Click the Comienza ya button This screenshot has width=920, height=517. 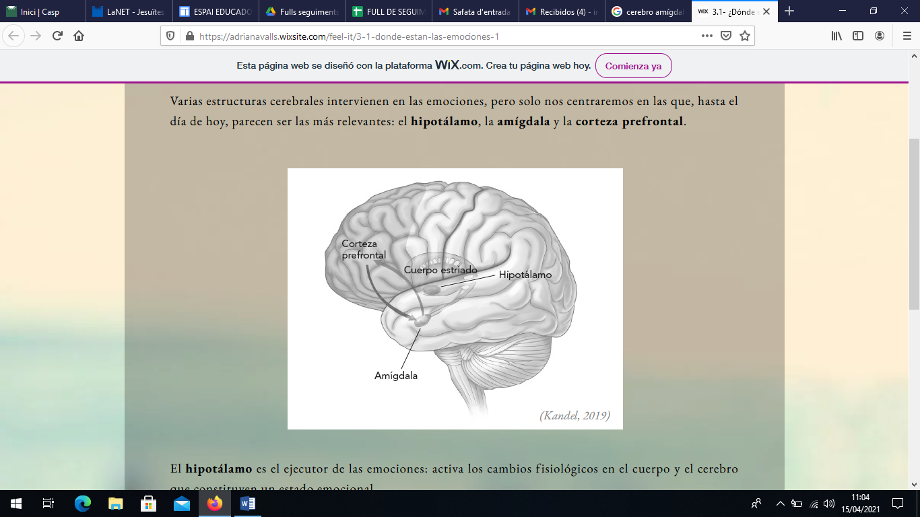point(633,66)
